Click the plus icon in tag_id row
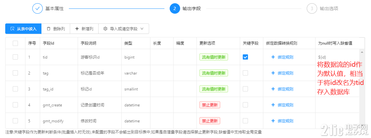371x138 pixels. click(273, 89)
